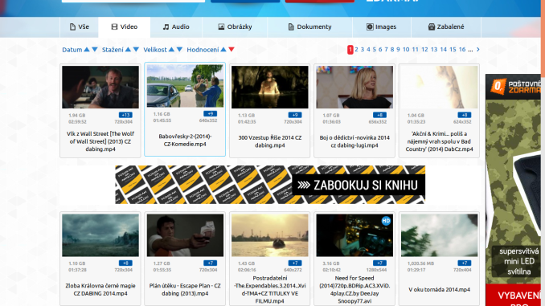Sort by Velikost descending arrow
Viewport: 545px width, 306px height.
(179, 49)
